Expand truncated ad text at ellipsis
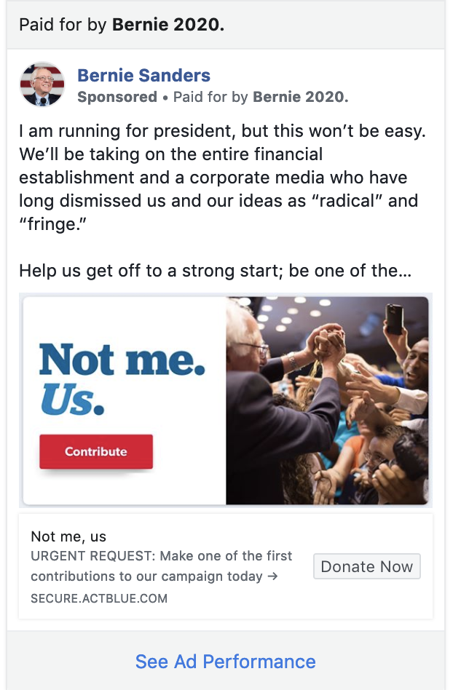This screenshot has width=453, height=690. point(406,271)
